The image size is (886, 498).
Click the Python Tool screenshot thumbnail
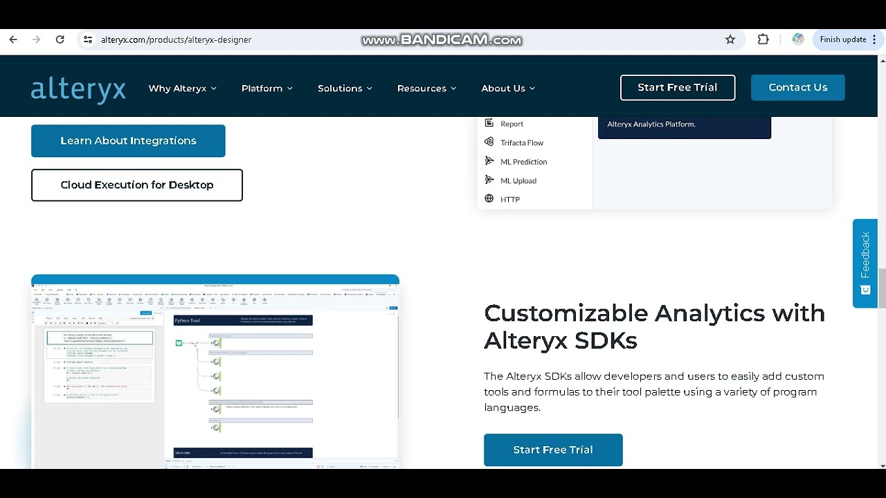pos(215,371)
